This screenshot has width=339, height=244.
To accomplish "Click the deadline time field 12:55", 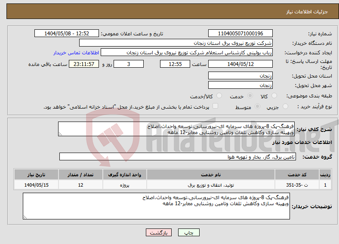I will point(175,64).
